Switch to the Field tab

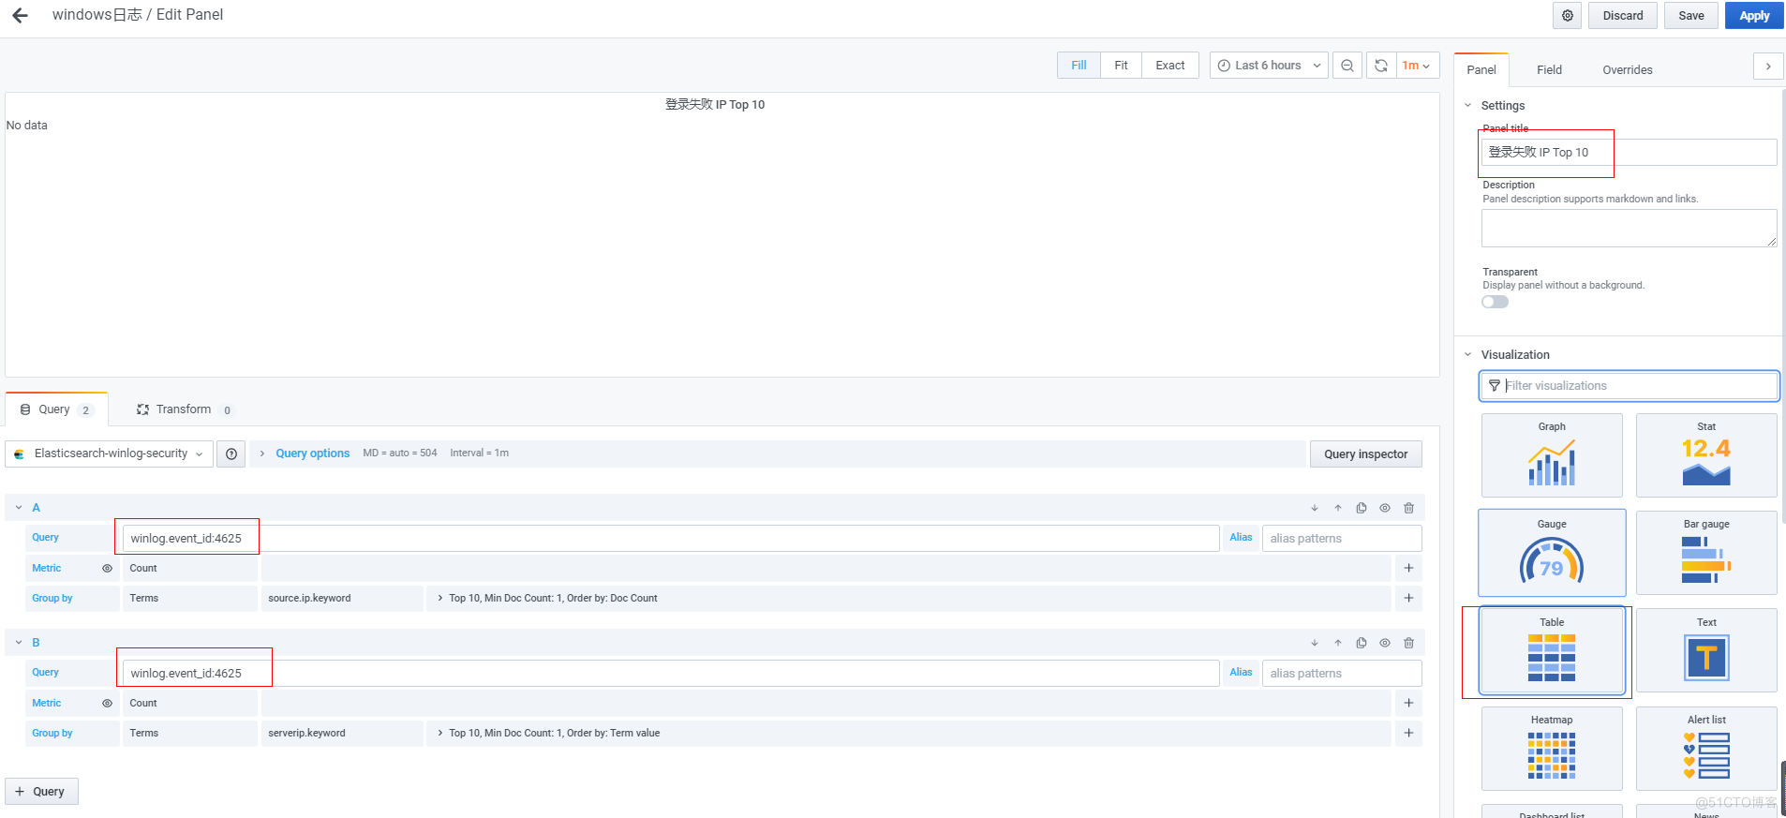tap(1549, 70)
